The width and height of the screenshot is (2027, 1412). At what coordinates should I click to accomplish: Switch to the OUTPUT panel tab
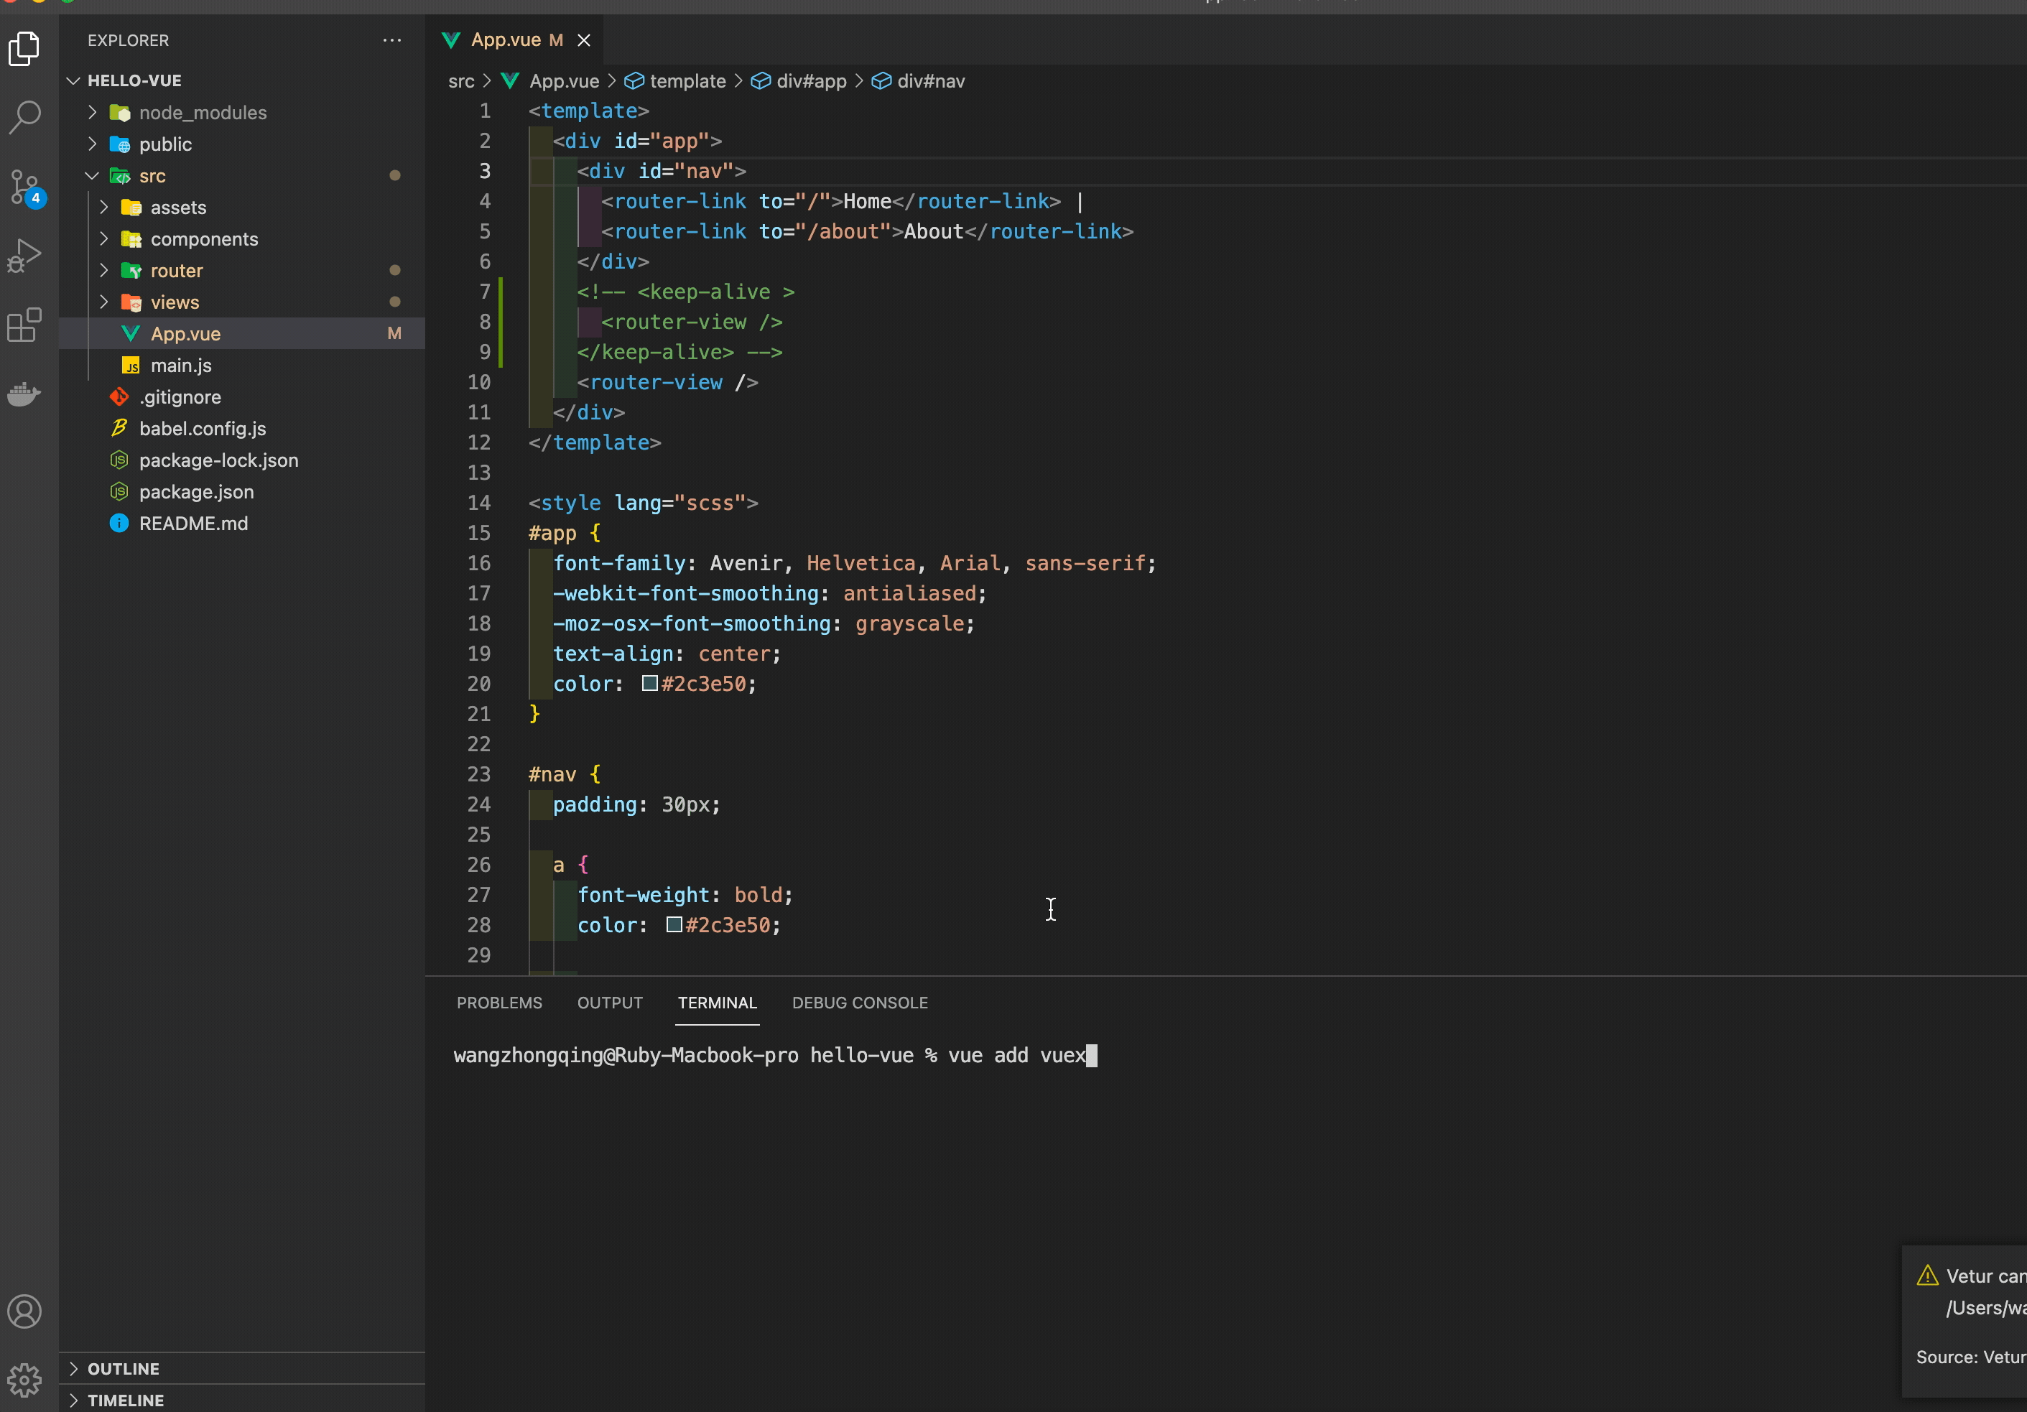(x=610, y=1003)
